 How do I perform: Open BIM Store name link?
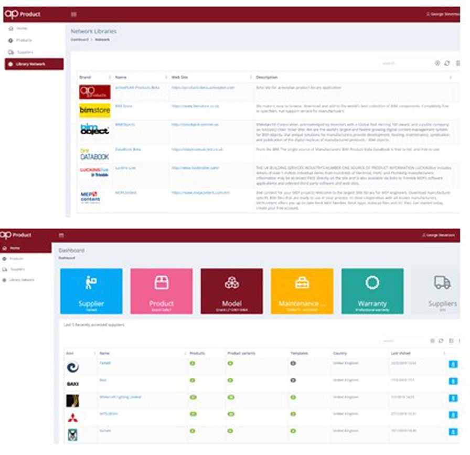(123, 106)
